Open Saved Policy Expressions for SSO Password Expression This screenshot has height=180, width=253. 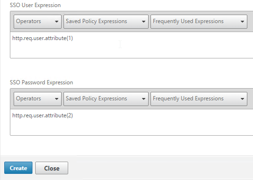coord(106,99)
